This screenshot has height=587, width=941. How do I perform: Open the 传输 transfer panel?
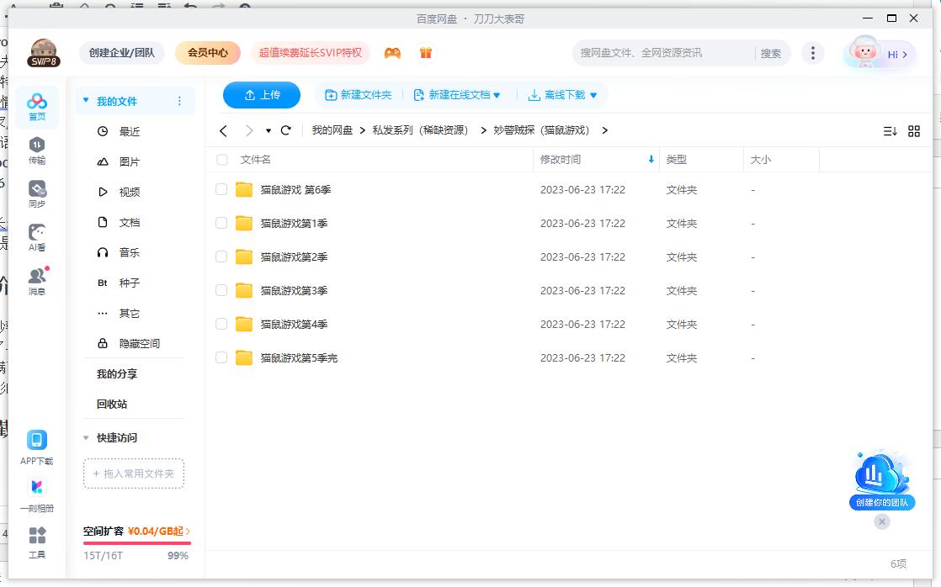[36, 151]
